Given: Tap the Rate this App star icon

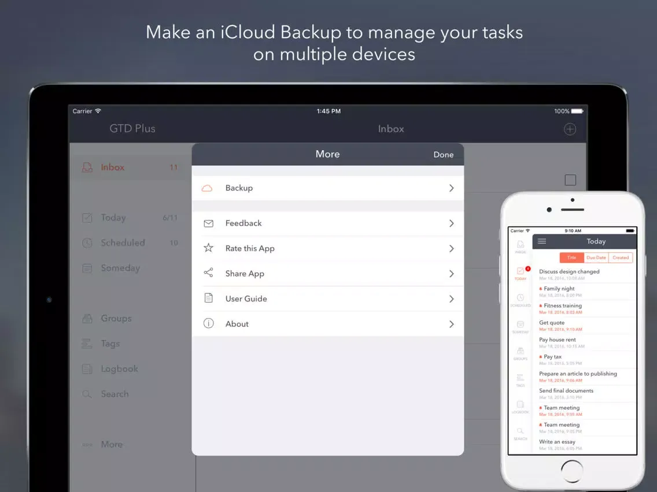Looking at the screenshot, I should click(208, 248).
